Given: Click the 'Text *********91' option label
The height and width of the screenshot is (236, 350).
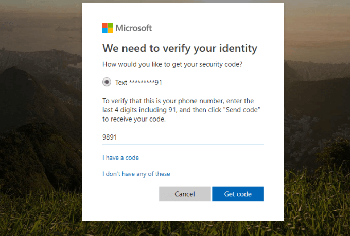Looking at the screenshot, I should (x=138, y=82).
